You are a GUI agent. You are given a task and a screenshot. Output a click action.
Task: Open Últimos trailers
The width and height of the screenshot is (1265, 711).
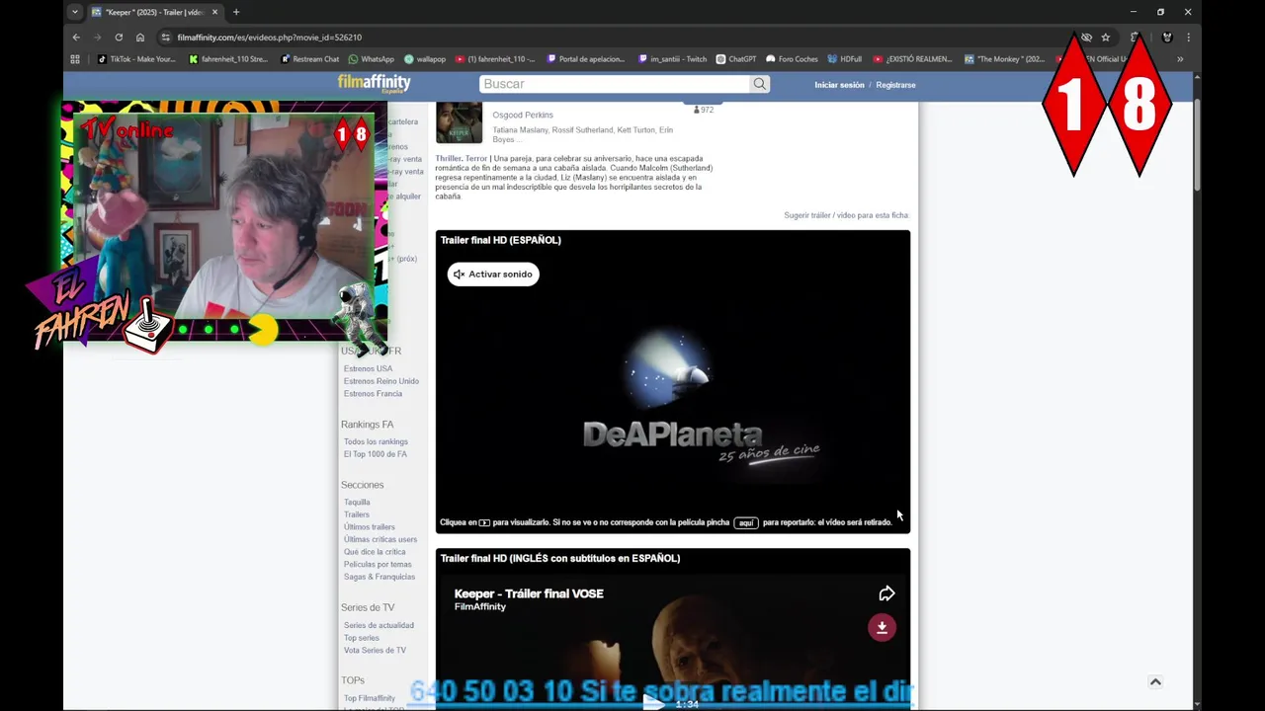coord(369,526)
